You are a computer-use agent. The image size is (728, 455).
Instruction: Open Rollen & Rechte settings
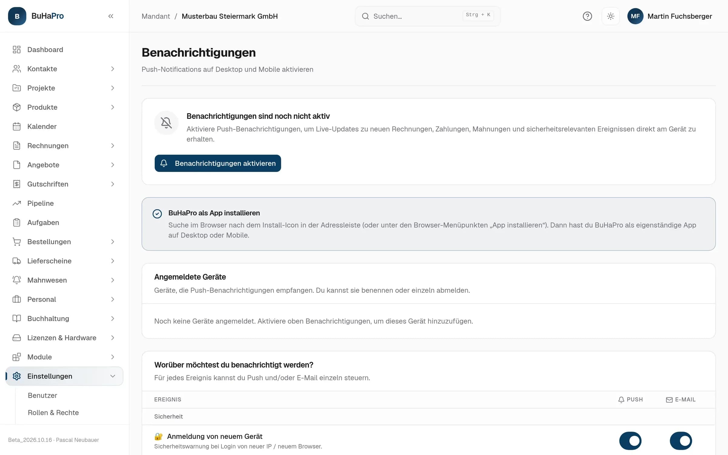click(53, 413)
